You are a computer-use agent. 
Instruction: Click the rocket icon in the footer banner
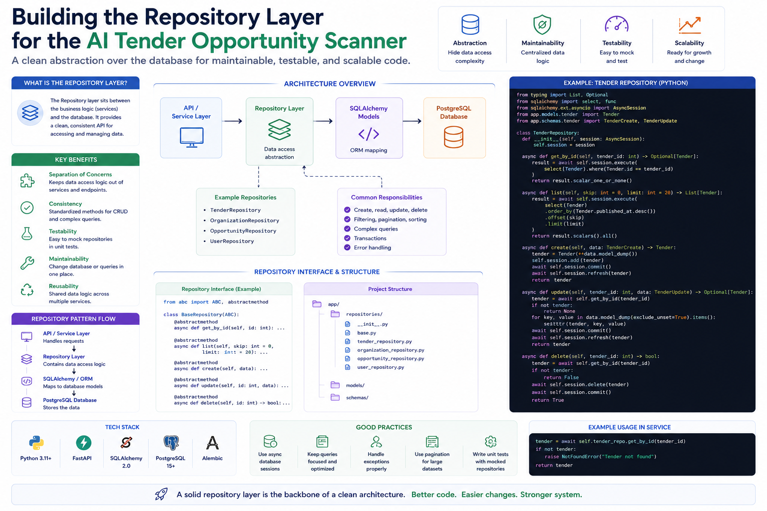pos(161,495)
